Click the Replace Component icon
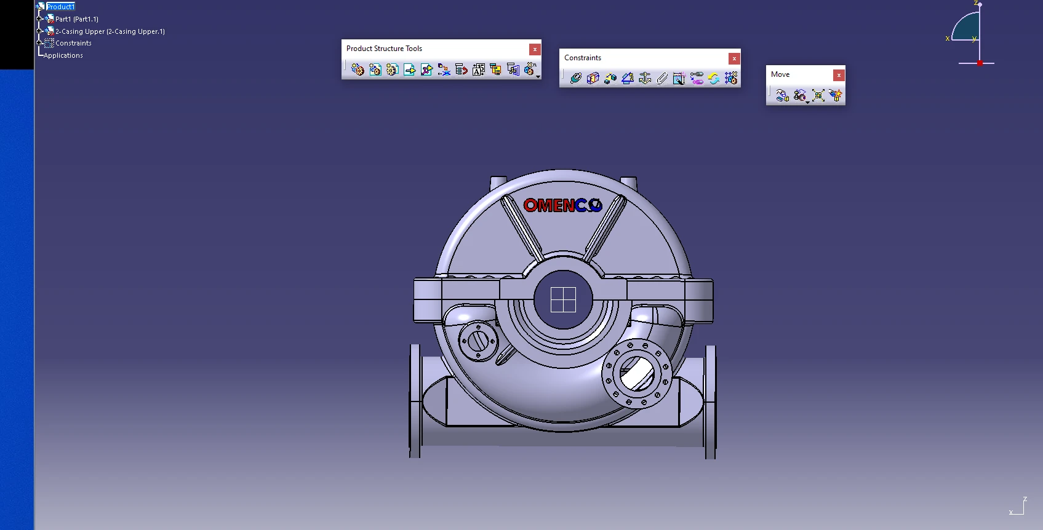This screenshot has width=1043, height=530. tap(444, 70)
